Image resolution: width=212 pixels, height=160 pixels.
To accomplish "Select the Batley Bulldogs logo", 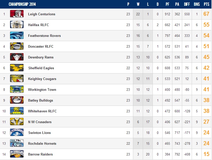I will point(17,100).
